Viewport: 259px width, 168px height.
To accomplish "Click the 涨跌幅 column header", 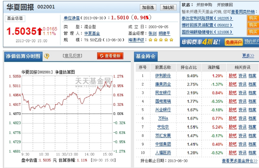I will tap(214, 67).
